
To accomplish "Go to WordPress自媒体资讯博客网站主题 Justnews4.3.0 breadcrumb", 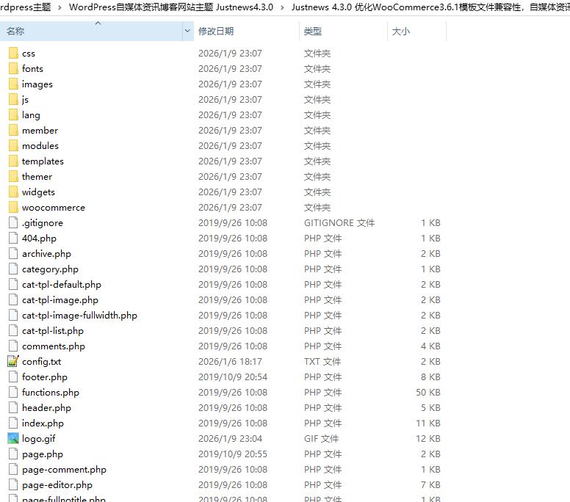I will pos(171,7).
